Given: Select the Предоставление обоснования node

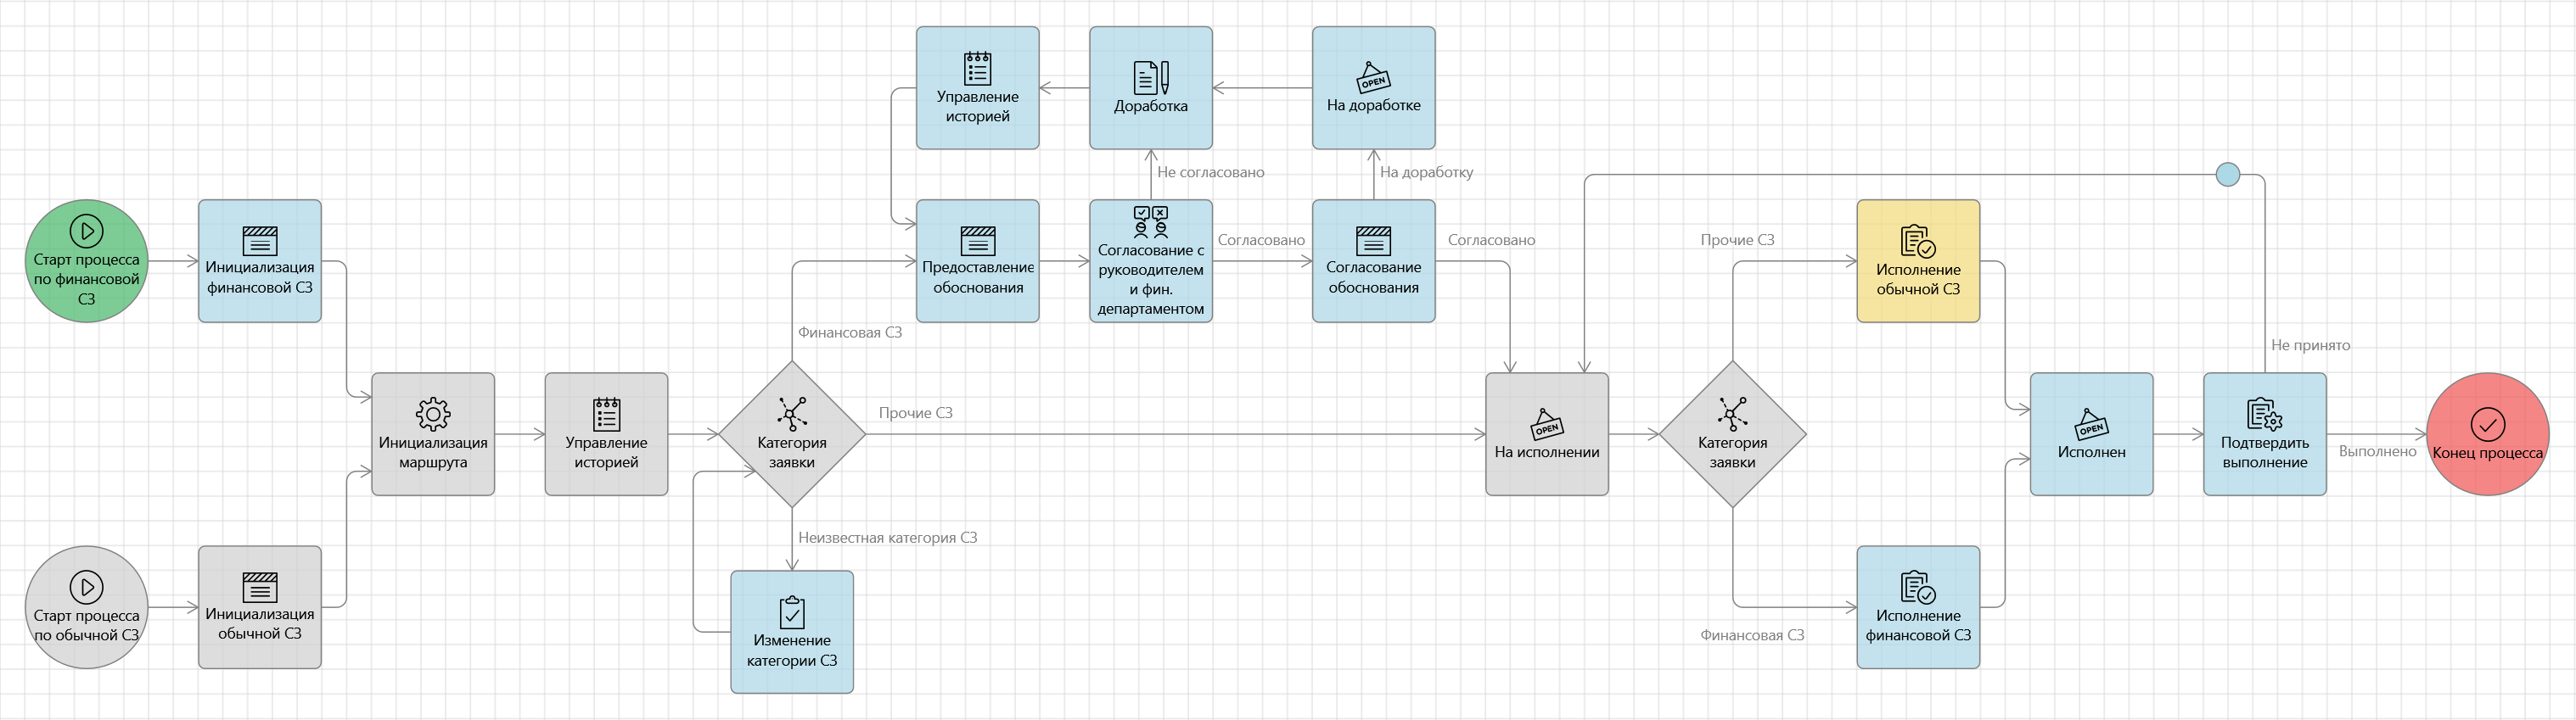Looking at the screenshot, I should click(x=977, y=260).
